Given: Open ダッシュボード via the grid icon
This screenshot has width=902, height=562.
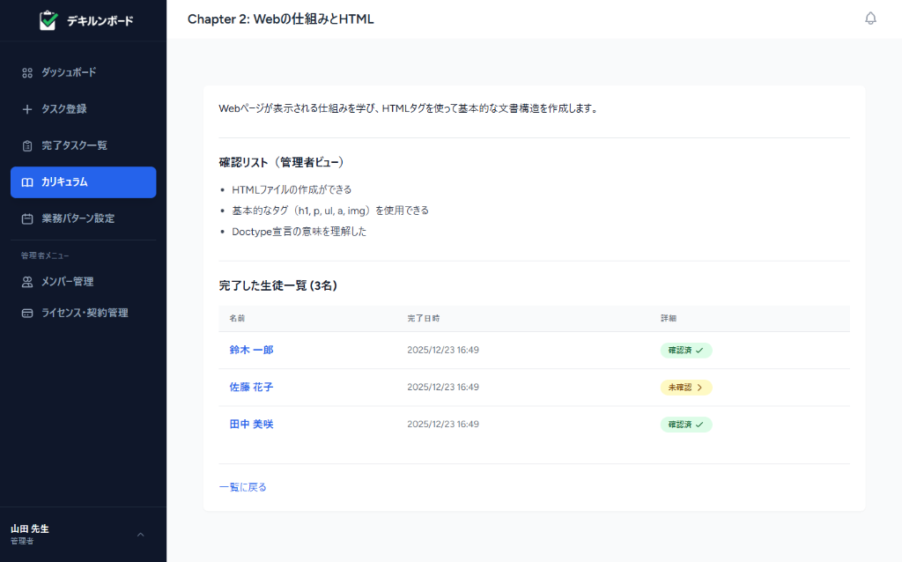Looking at the screenshot, I should pyautogui.click(x=26, y=72).
